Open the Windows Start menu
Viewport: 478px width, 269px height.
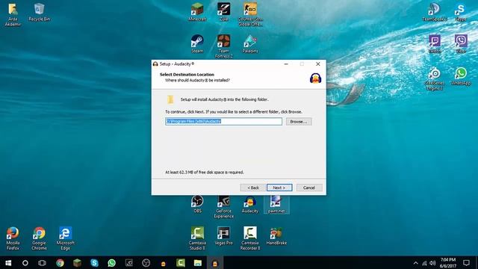coord(8,262)
